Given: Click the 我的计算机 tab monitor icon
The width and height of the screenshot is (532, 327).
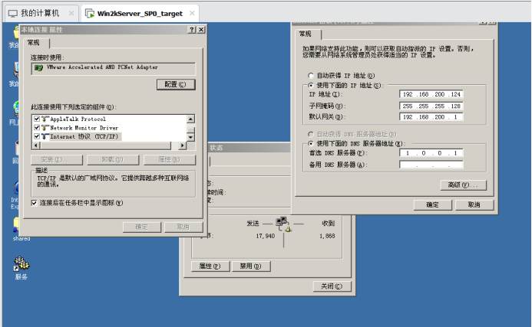Looking at the screenshot, I should pos(13,14).
